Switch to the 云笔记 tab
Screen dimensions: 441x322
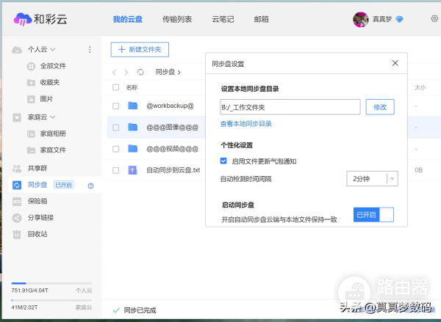click(x=223, y=19)
